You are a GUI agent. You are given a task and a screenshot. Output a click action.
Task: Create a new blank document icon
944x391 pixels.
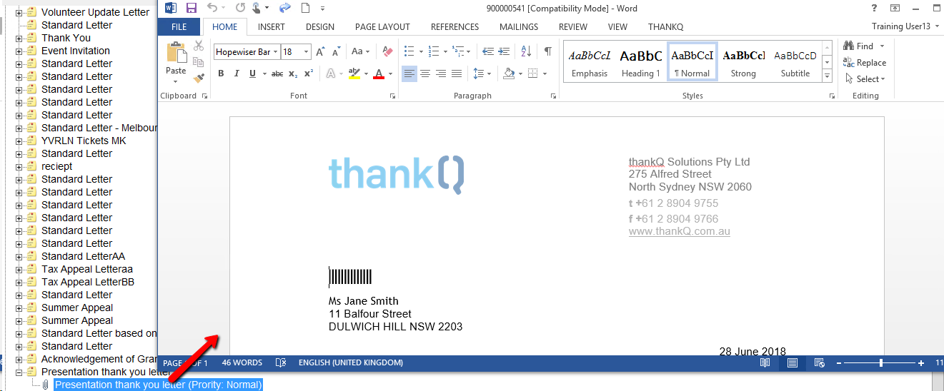click(305, 8)
